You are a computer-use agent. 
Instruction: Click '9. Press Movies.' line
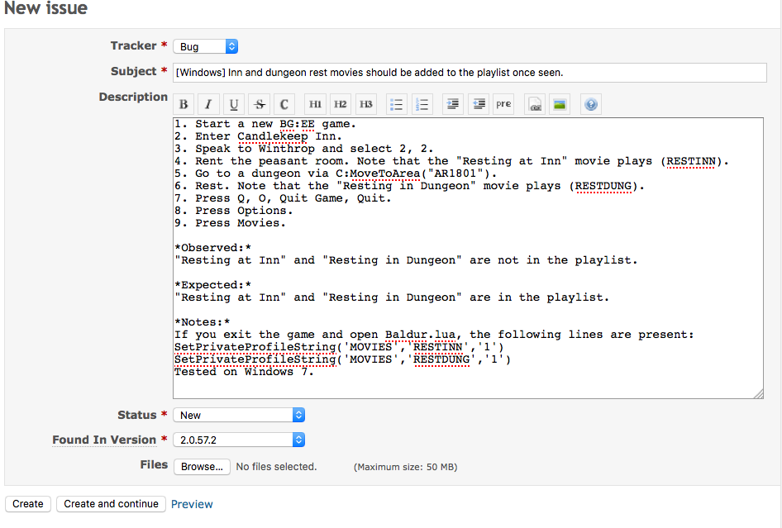(230, 223)
